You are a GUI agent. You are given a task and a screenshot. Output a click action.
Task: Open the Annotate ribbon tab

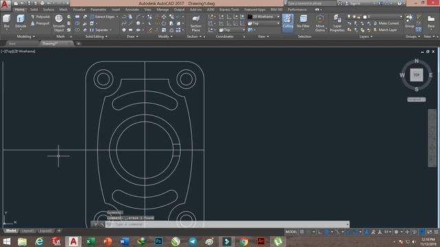[x=132, y=10]
